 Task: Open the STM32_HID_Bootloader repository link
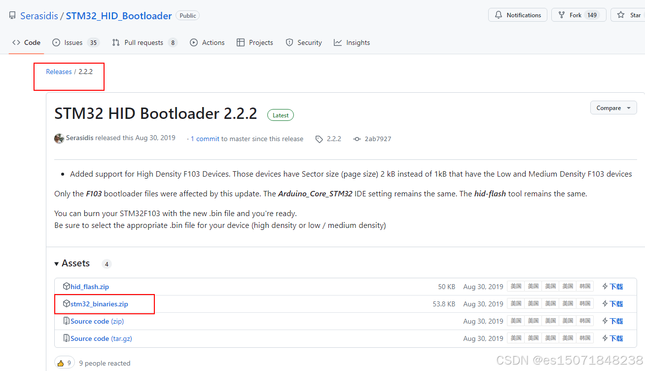point(119,16)
